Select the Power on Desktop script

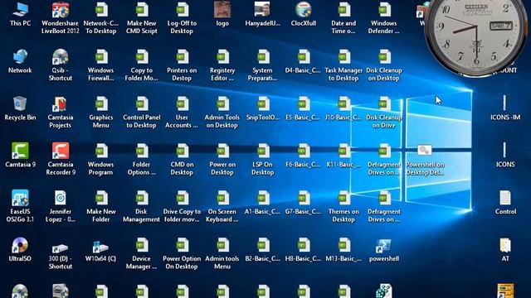pos(222,151)
